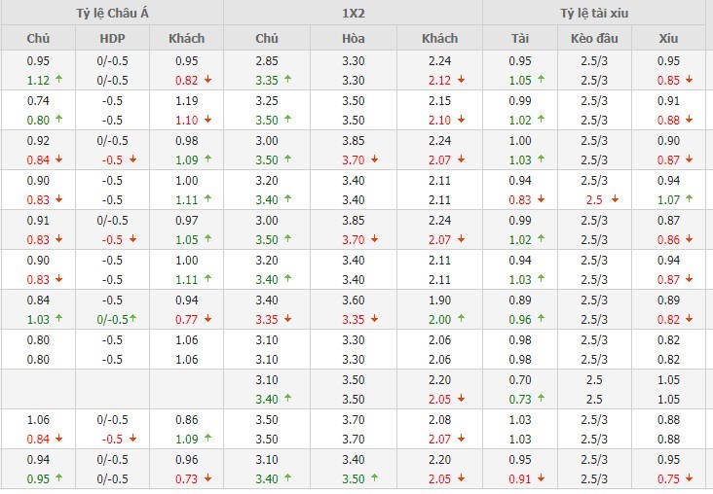
Task: Click the 1.19 away odds value
Action: (x=186, y=100)
